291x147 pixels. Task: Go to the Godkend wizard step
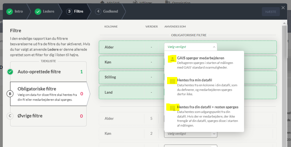click(x=106, y=11)
